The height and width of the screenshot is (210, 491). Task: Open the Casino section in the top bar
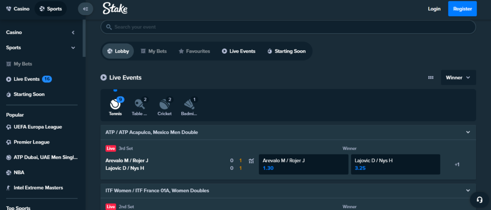click(x=18, y=9)
